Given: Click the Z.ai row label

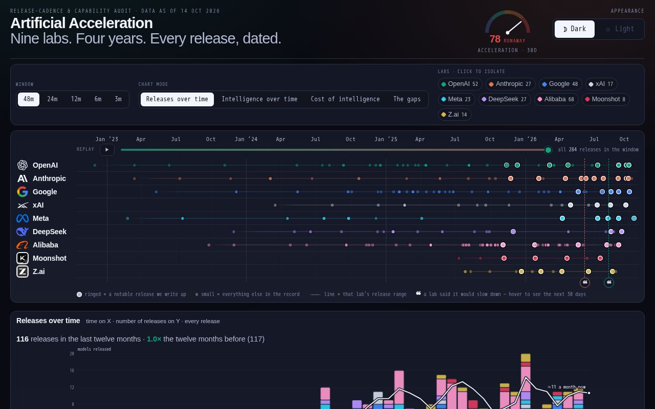Looking at the screenshot, I should tap(38, 271).
